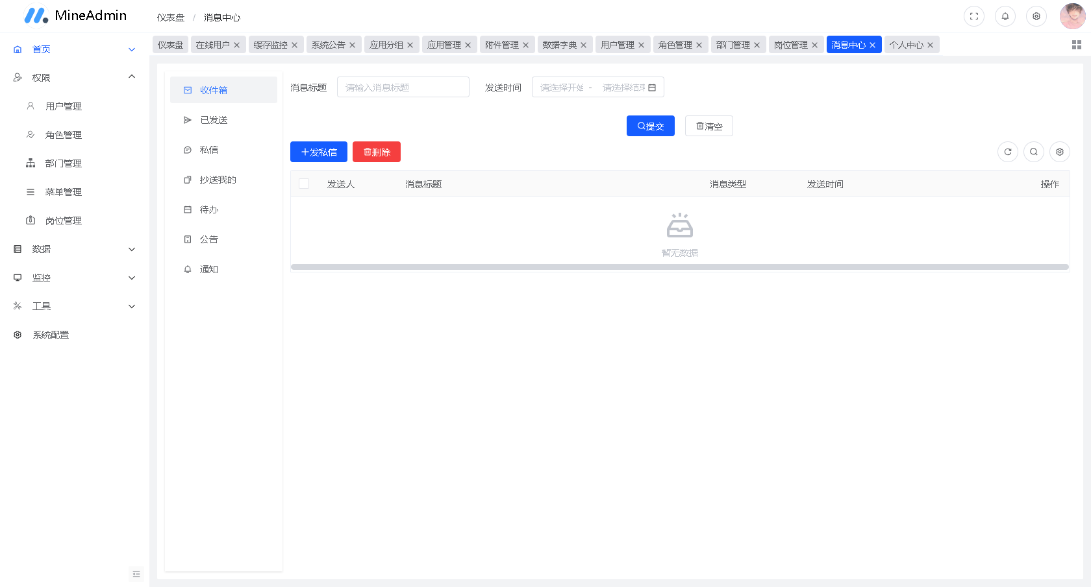Close the 应用管理 tab
1091x587 pixels.
click(468, 45)
